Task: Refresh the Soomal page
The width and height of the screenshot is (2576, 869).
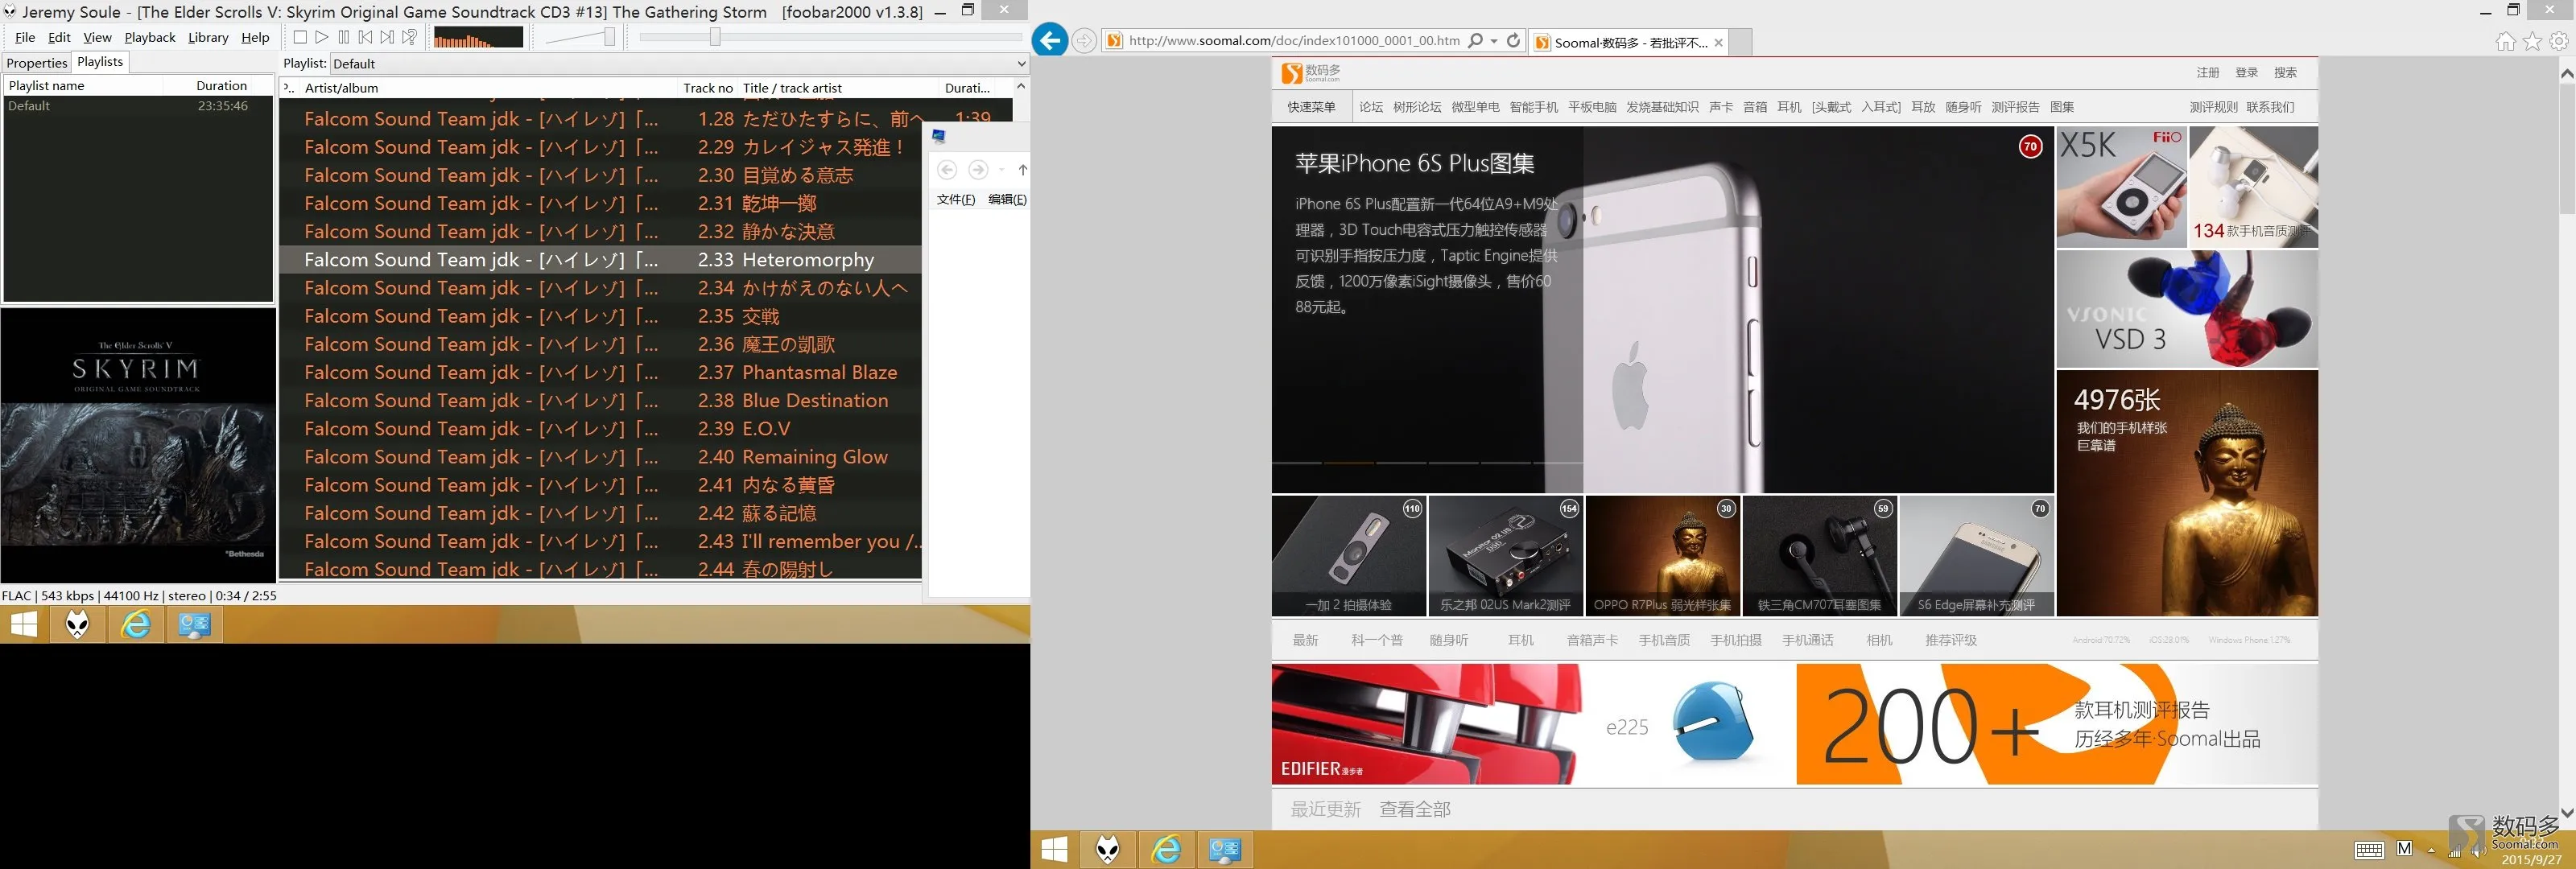Action: [x=1514, y=41]
